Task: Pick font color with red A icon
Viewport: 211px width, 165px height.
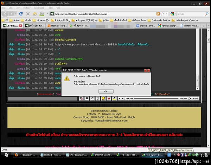Action: [x=109, y=99]
